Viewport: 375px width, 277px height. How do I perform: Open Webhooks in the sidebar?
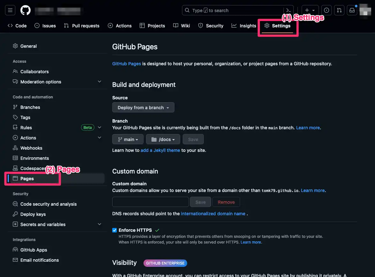pos(31,148)
